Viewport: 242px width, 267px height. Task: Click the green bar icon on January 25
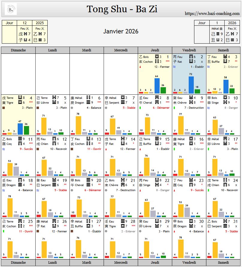tap(4, 231)
